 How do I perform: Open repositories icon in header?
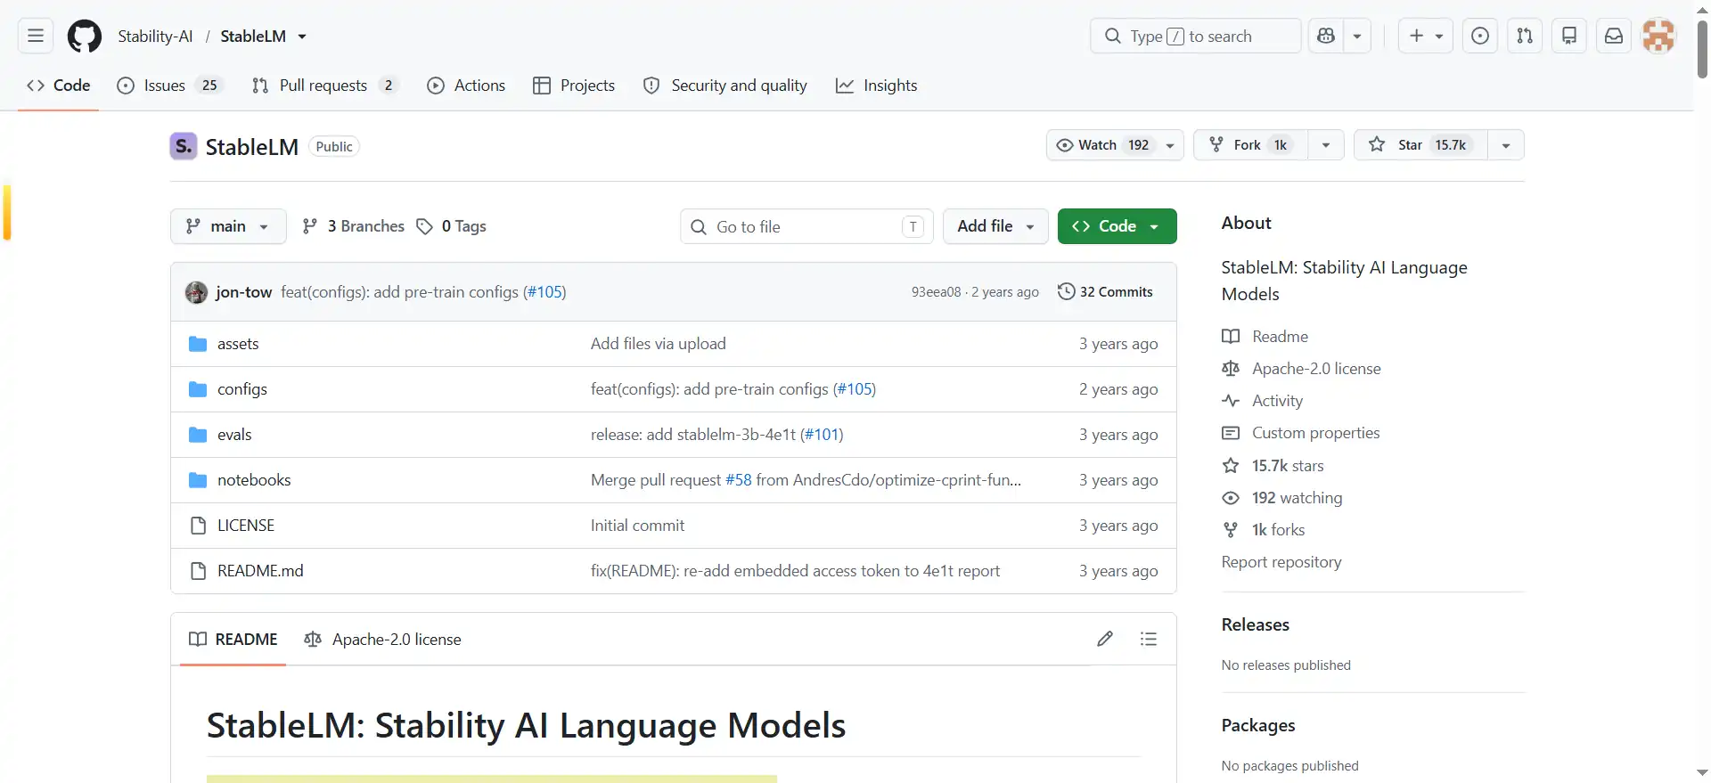(x=1569, y=36)
